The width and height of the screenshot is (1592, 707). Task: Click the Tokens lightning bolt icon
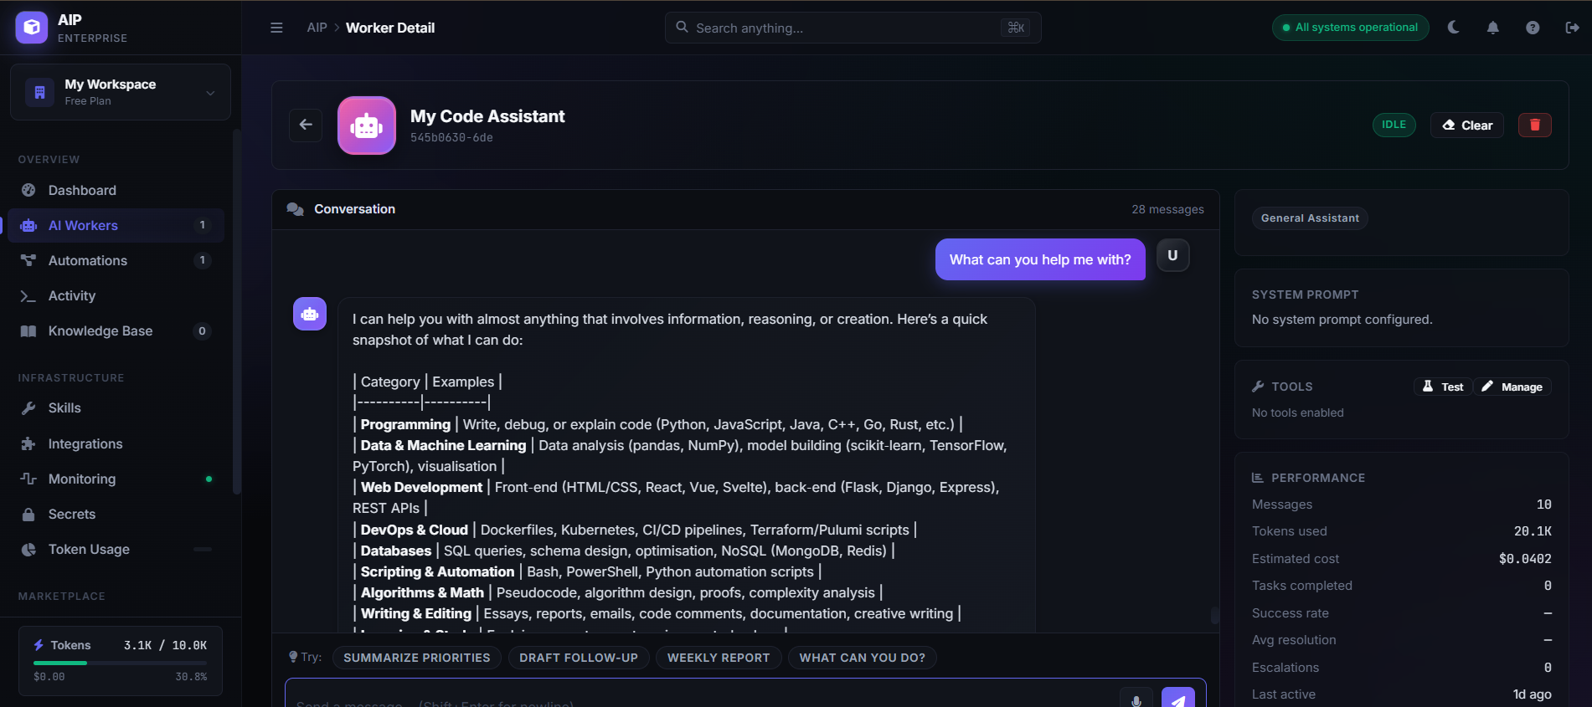tap(39, 645)
